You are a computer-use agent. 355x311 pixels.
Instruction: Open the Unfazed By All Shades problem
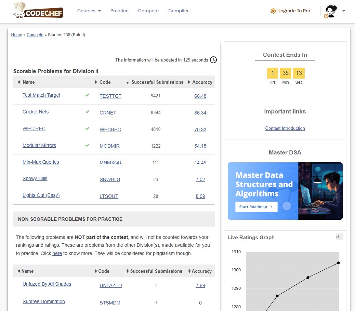47,284
